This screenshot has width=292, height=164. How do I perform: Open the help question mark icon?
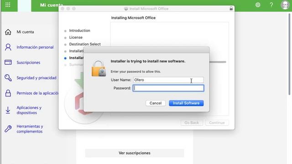point(271,5)
